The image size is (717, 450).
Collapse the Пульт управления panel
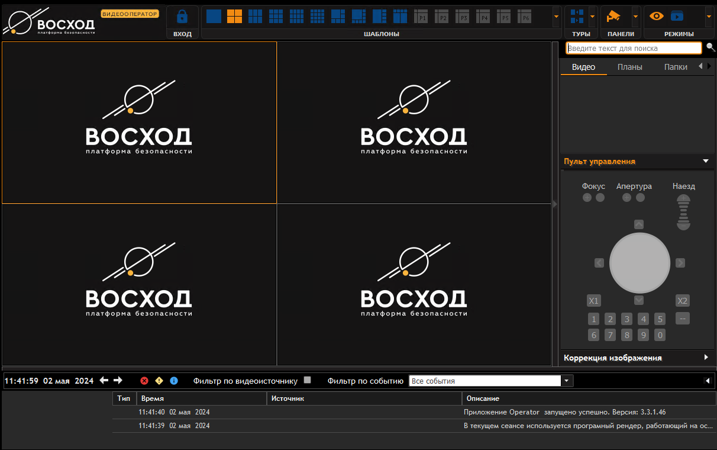[705, 161]
